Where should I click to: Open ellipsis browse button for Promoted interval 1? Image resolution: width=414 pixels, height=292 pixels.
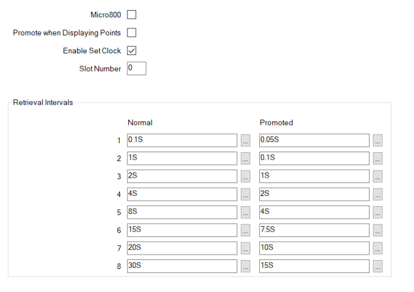click(378, 140)
